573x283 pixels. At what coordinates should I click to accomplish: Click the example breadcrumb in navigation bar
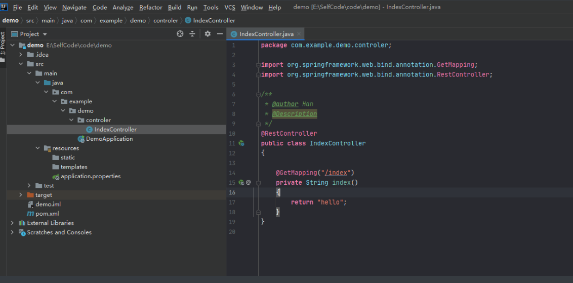pos(111,20)
